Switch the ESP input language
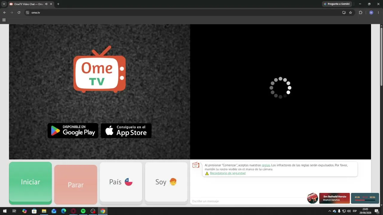383x215 pixels. click(x=355, y=211)
